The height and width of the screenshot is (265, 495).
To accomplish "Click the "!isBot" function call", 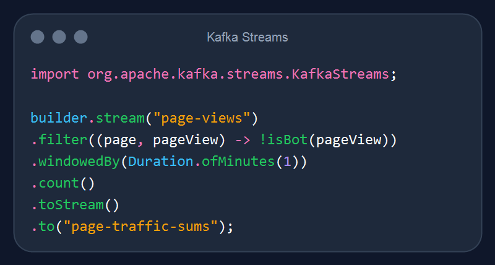I will pyautogui.click(x=284, y=140).
